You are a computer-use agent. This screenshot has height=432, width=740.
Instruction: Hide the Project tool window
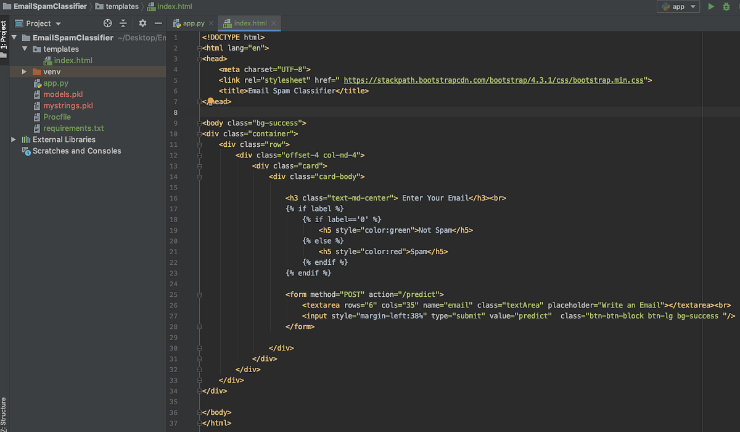pyautogui.click(x=158, y=23)
